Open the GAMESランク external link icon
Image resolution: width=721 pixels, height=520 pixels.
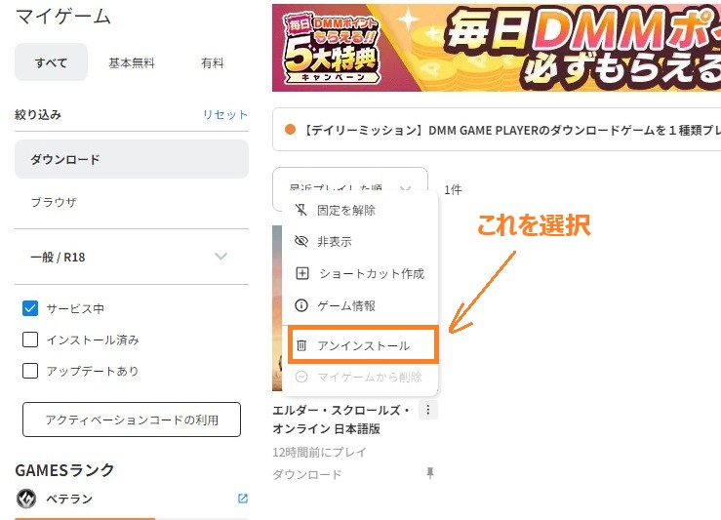point(243,499)
